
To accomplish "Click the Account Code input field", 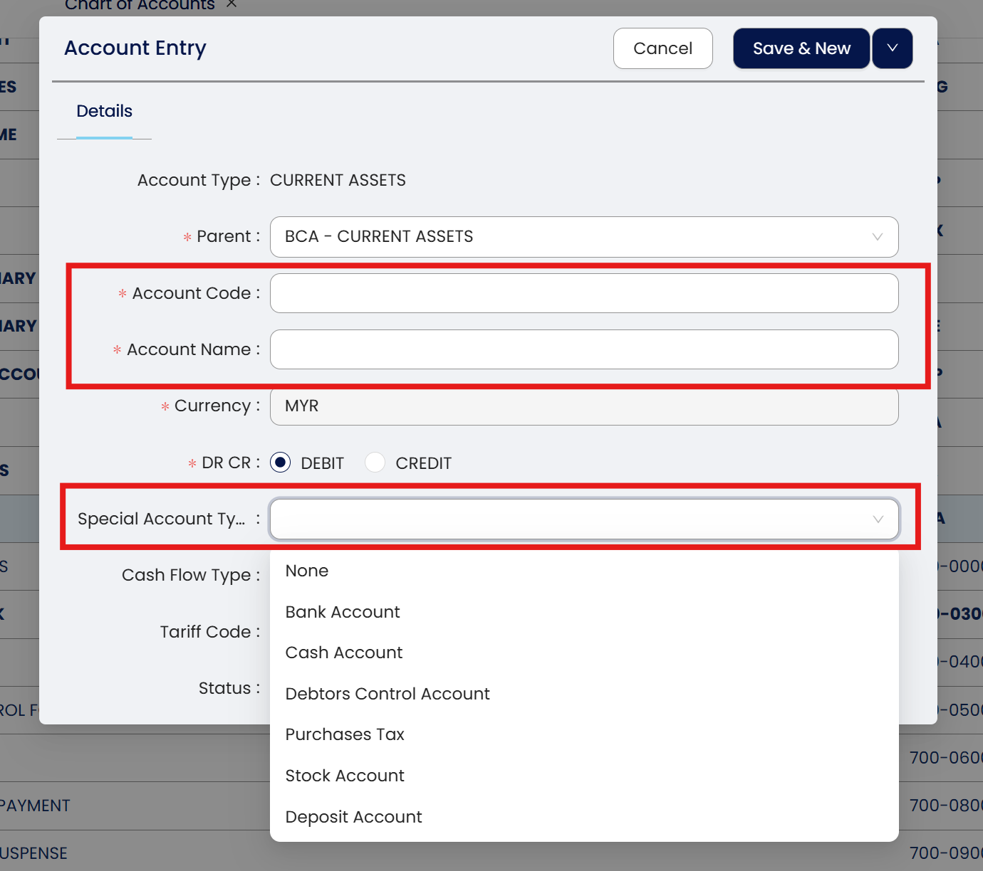I will (583, 293).
